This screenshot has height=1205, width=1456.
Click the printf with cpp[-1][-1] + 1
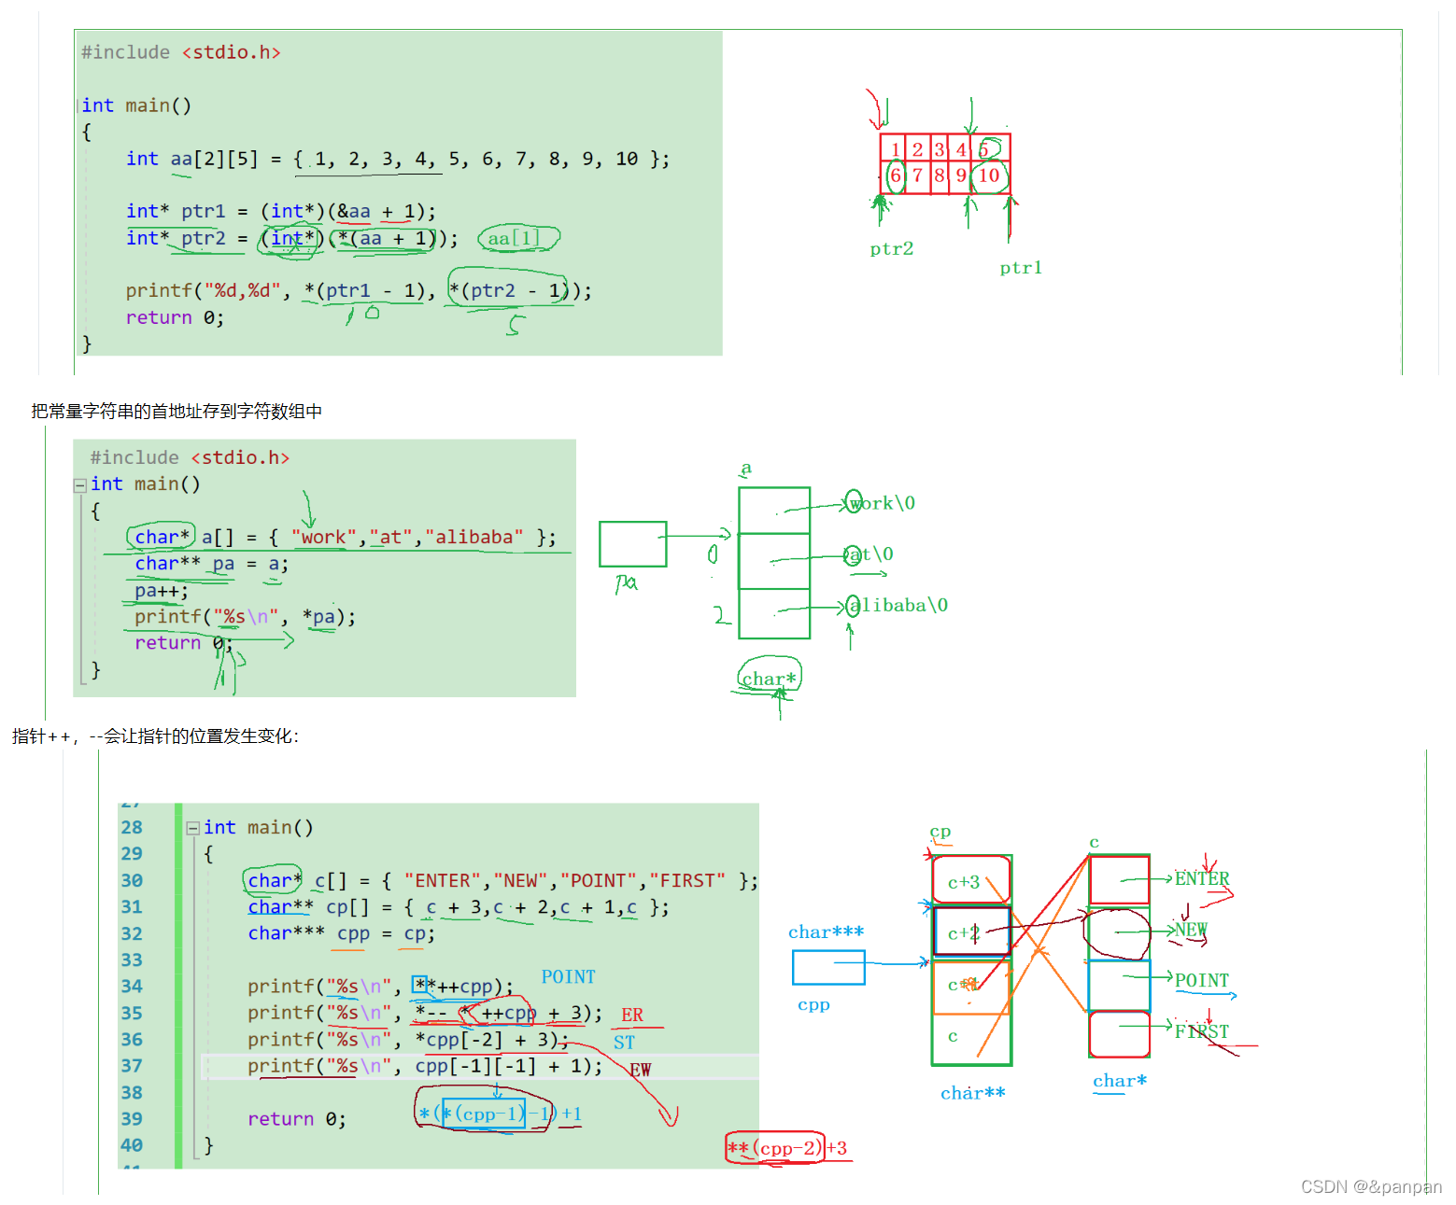coord(425,1066)
